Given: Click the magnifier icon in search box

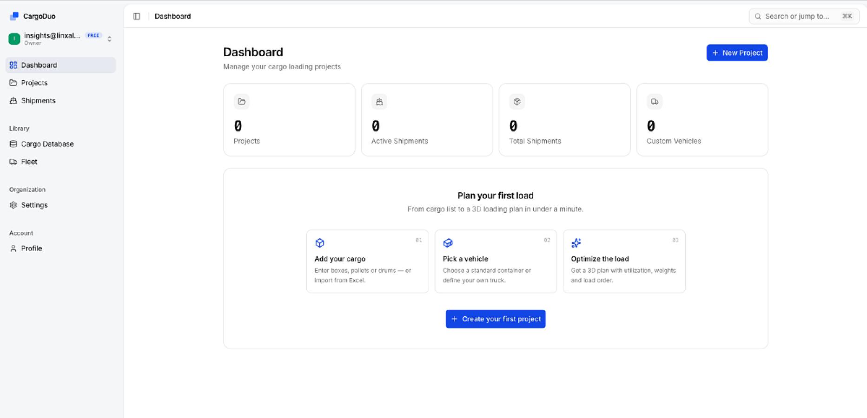Looking at the screenshot, I should coord(758,16).
